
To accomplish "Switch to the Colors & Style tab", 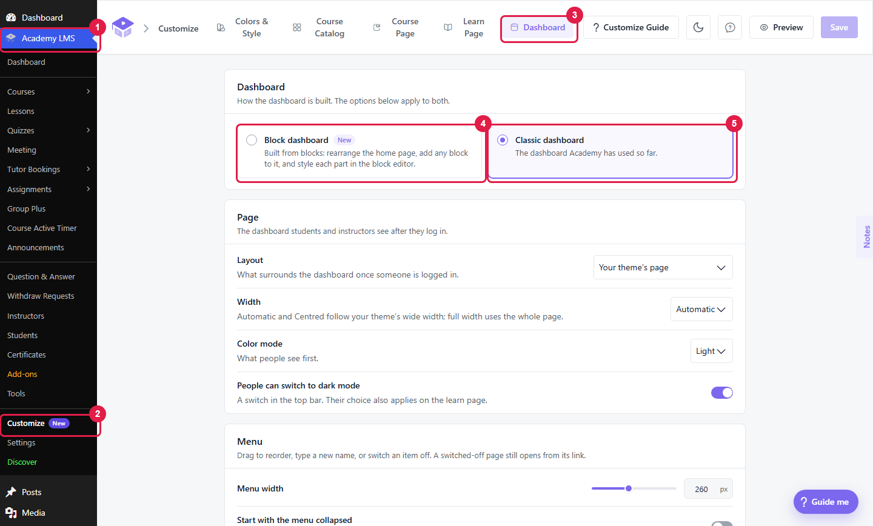I will pos(242,27).
